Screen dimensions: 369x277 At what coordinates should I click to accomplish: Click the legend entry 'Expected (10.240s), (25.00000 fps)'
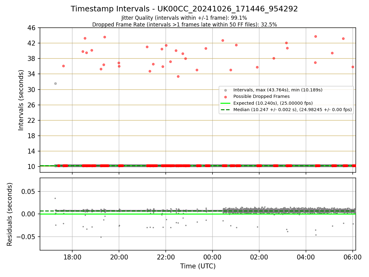tap(273, 103)
